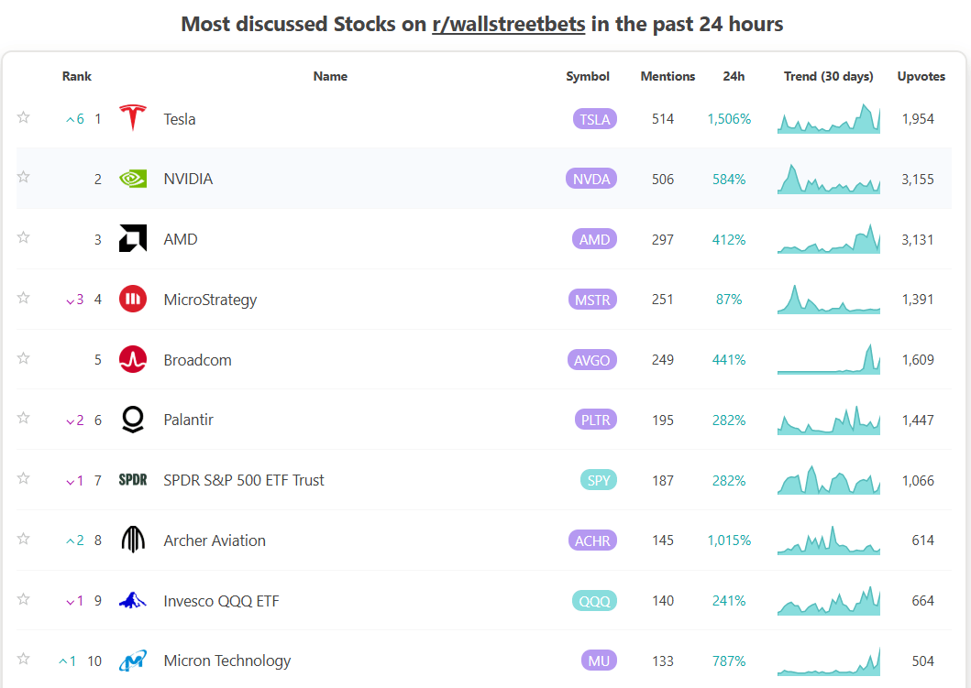Click the PLTR symbol badge
Image resolution: width=971 pixels, height=688 pixels.
point(595,420)
